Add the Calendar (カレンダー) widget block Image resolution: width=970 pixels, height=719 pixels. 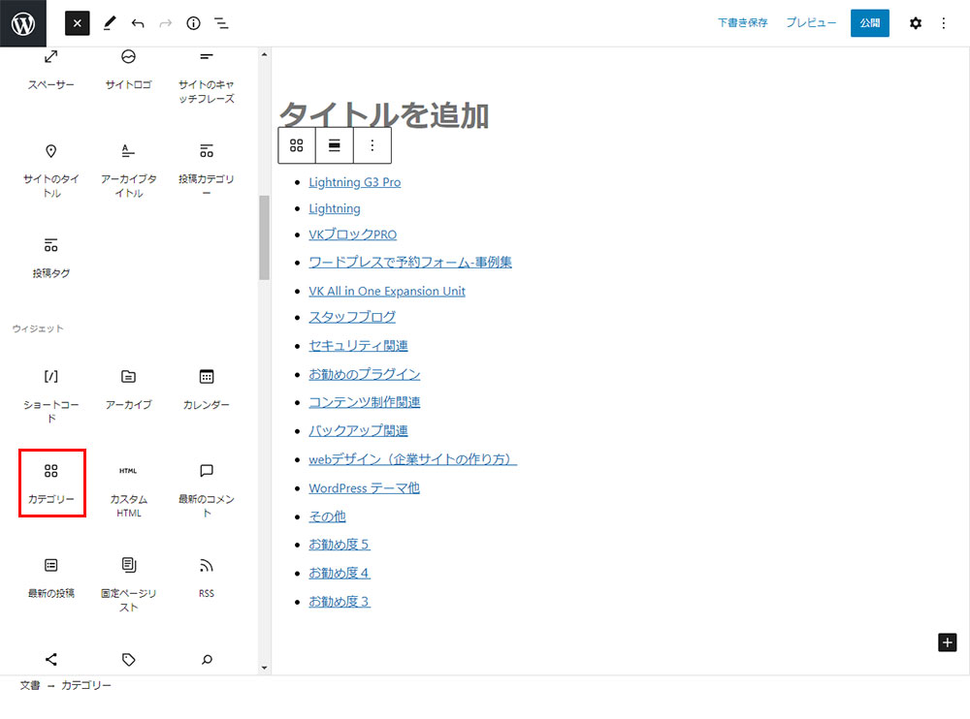206,387
